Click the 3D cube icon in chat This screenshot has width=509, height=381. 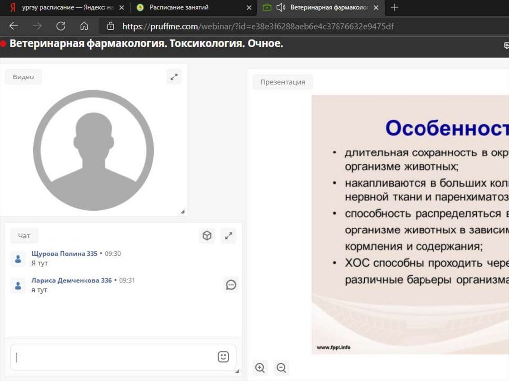pyautogui.click(x=207, y=236)
